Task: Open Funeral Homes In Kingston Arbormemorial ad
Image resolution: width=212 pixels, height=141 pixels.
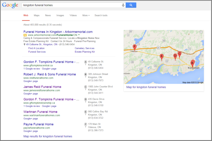Action: (58, 32)
